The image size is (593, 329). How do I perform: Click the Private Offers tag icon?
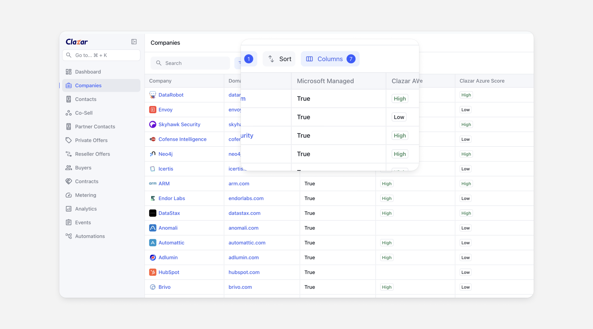69,140
